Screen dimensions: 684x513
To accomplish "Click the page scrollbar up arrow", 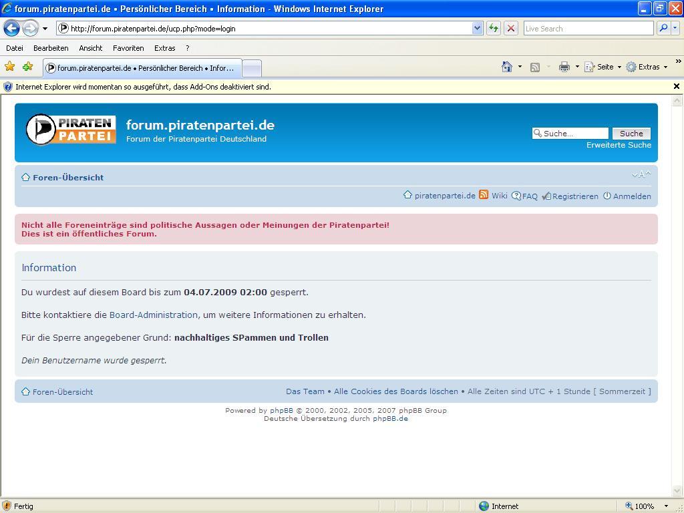I will 677,101.
